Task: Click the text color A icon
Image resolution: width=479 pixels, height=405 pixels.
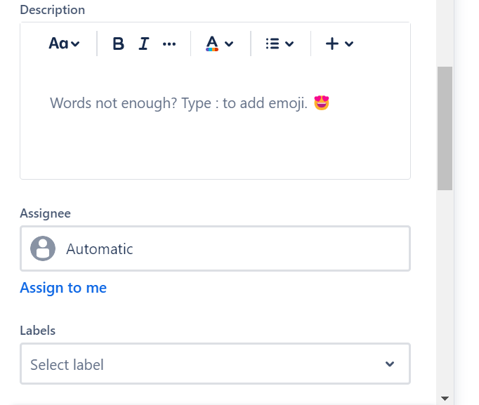Action: click(x=211, y=44)
